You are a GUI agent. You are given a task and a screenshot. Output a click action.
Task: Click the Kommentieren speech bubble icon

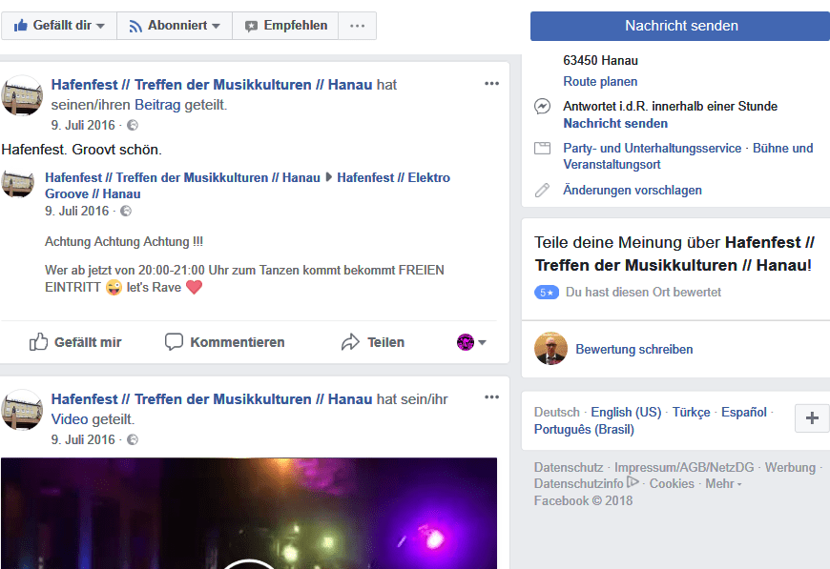point(174,342)
